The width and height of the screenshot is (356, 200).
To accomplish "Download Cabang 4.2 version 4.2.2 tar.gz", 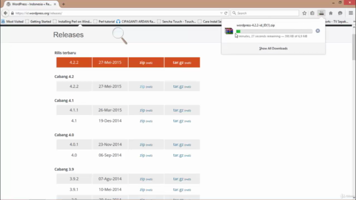I will pos(178,87).
